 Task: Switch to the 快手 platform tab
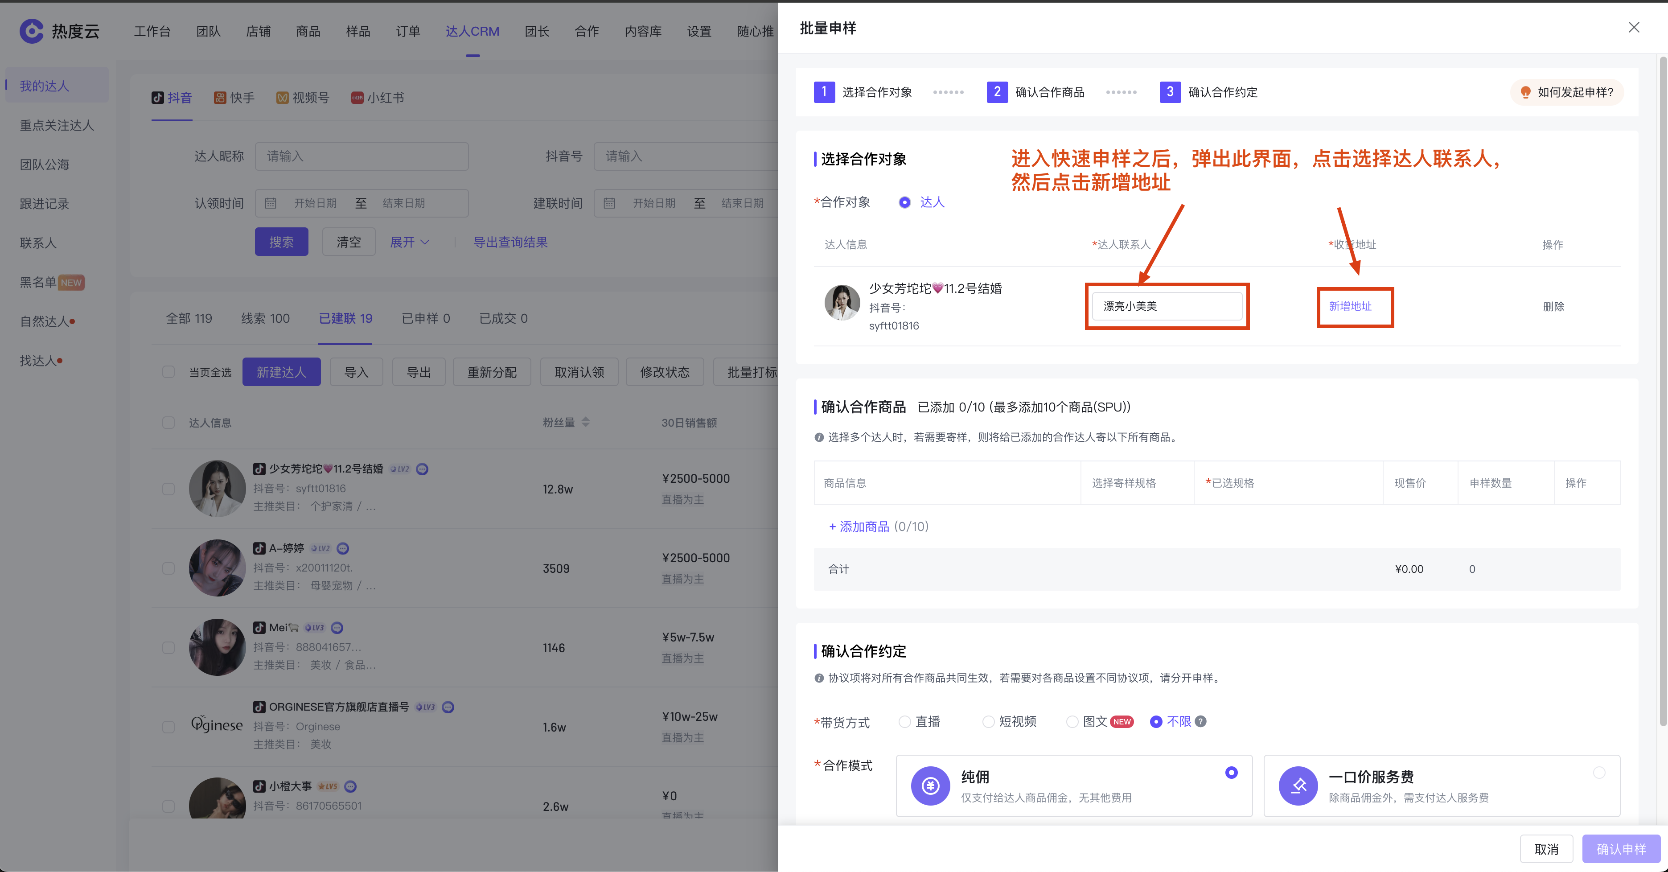pos(234,98)
